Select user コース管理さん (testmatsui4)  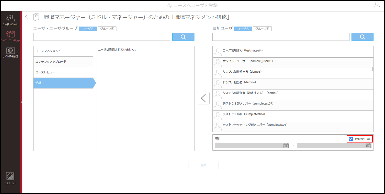[x=293, y=52]
